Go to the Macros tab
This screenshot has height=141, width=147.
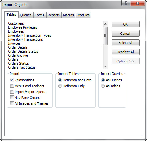tap(68, 15)
